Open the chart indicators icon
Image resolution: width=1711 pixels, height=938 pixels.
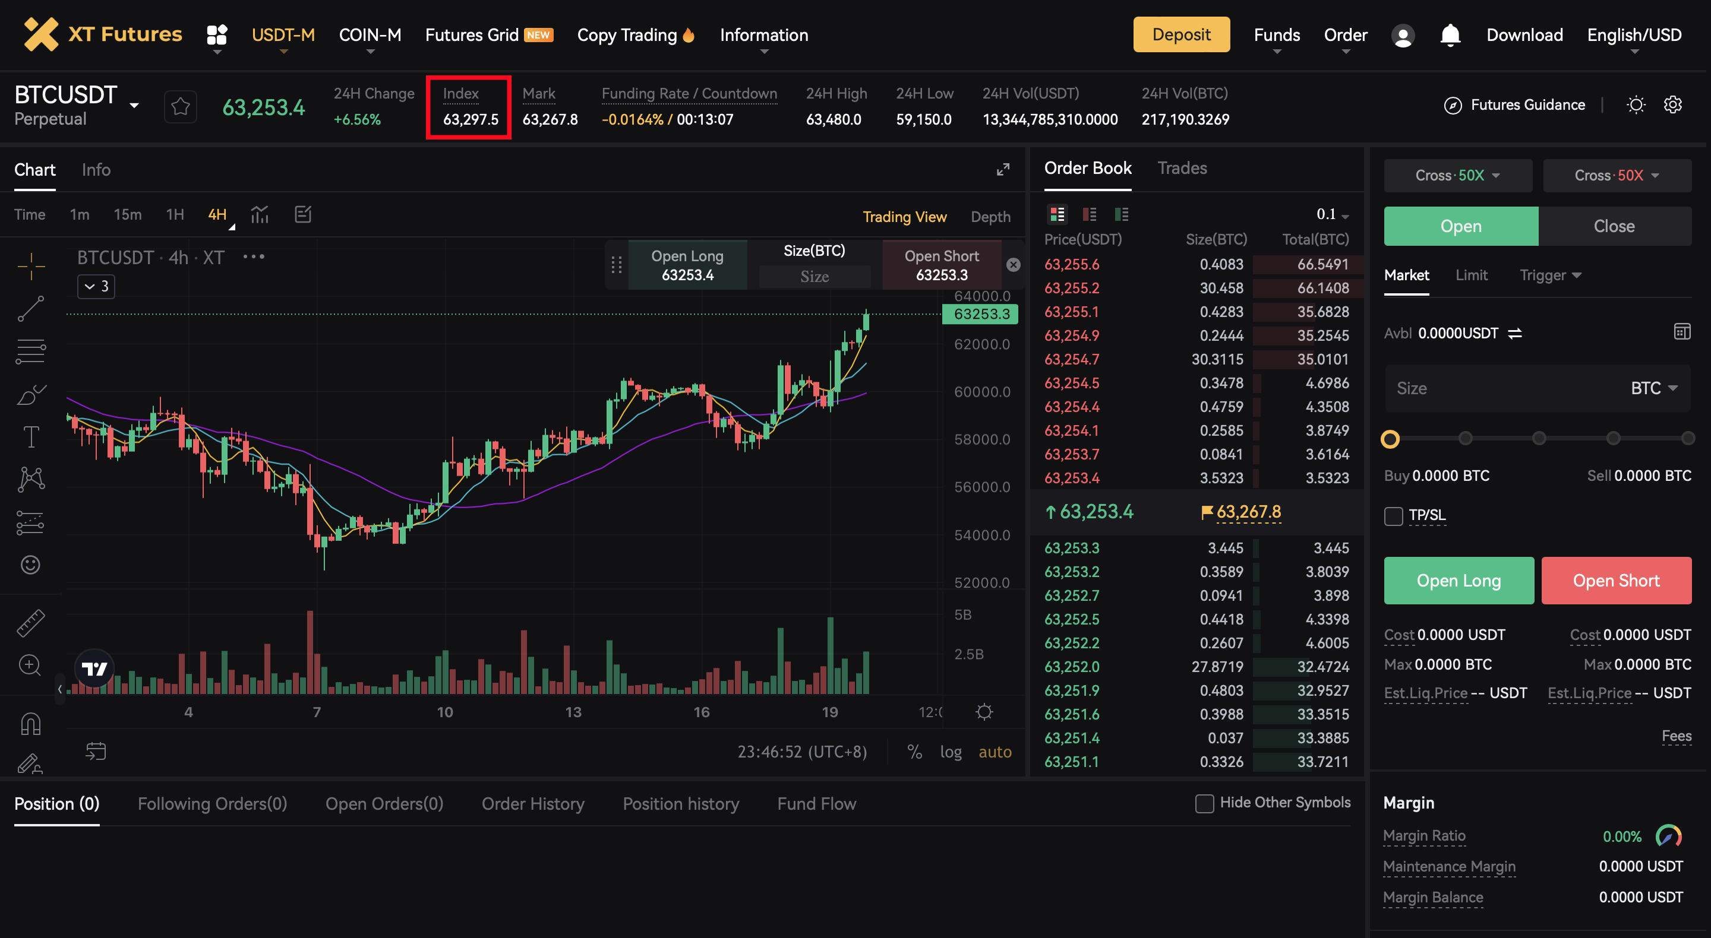coord(260,214)
